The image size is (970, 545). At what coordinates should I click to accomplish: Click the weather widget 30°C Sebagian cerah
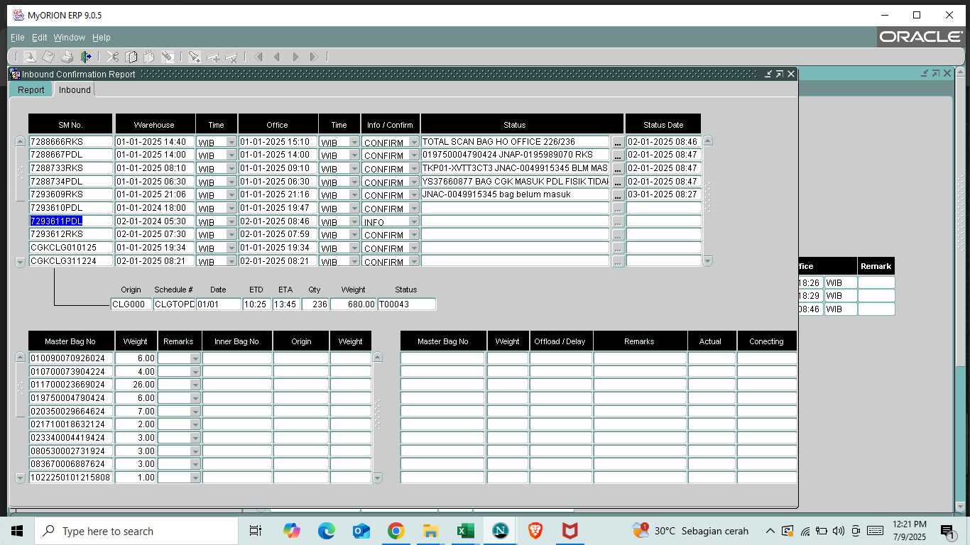[691, 531]
